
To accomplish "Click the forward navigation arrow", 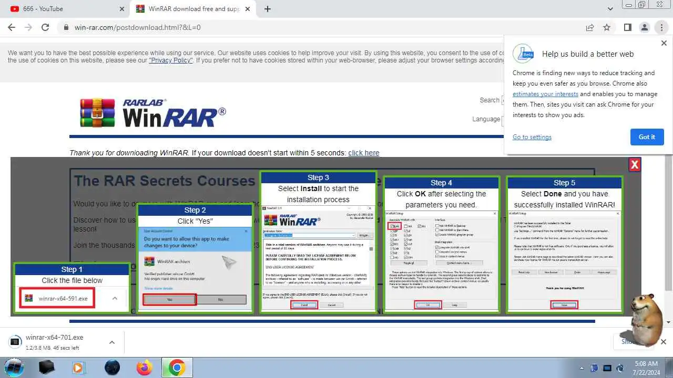I will tap(28, 27).
